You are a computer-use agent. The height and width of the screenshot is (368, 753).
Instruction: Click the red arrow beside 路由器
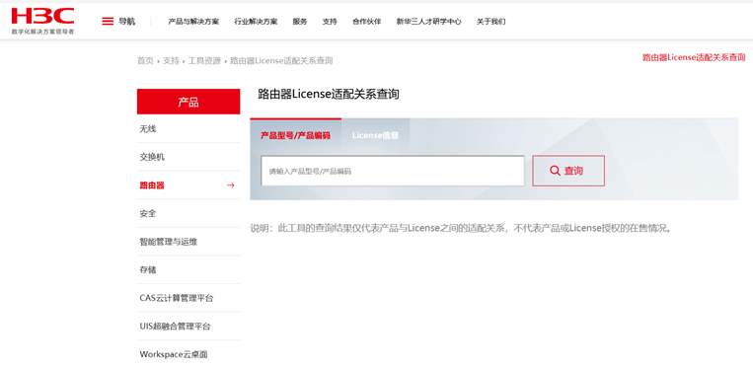point(231,185)
